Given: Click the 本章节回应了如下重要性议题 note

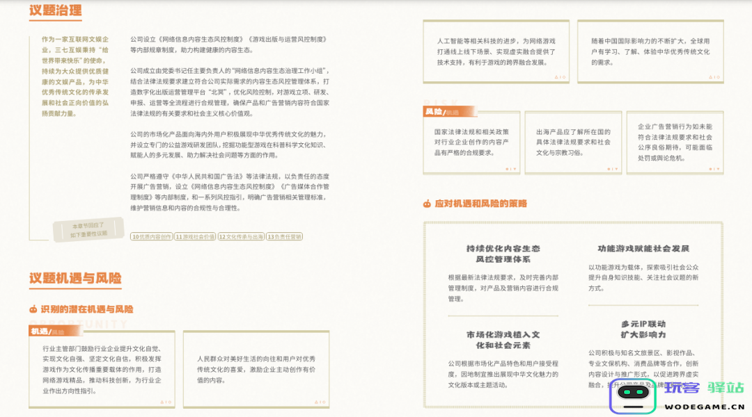Looking at the screenshot, I should pos(88,229).
